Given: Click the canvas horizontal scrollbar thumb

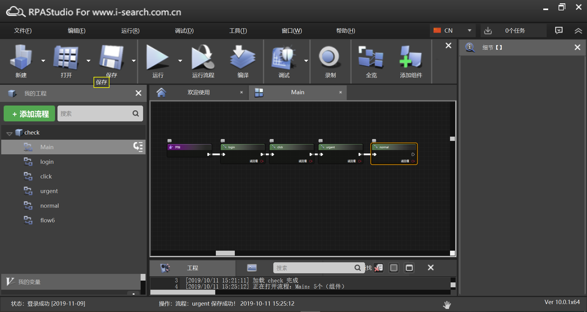Looking at the screenshot, I should [x=225, y=253].
